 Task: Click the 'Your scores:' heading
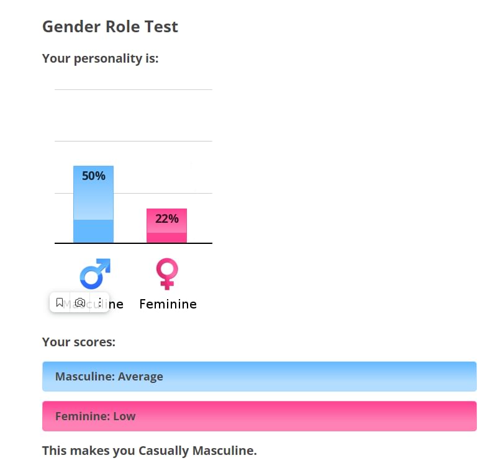[x=79, y=342]
